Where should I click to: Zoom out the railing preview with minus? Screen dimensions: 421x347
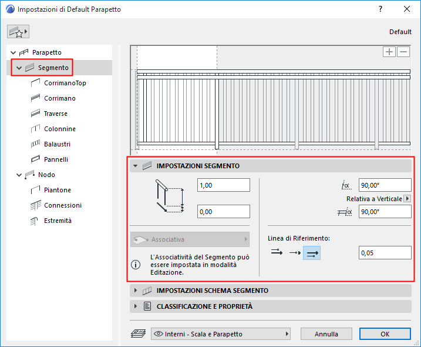(403, 52)
